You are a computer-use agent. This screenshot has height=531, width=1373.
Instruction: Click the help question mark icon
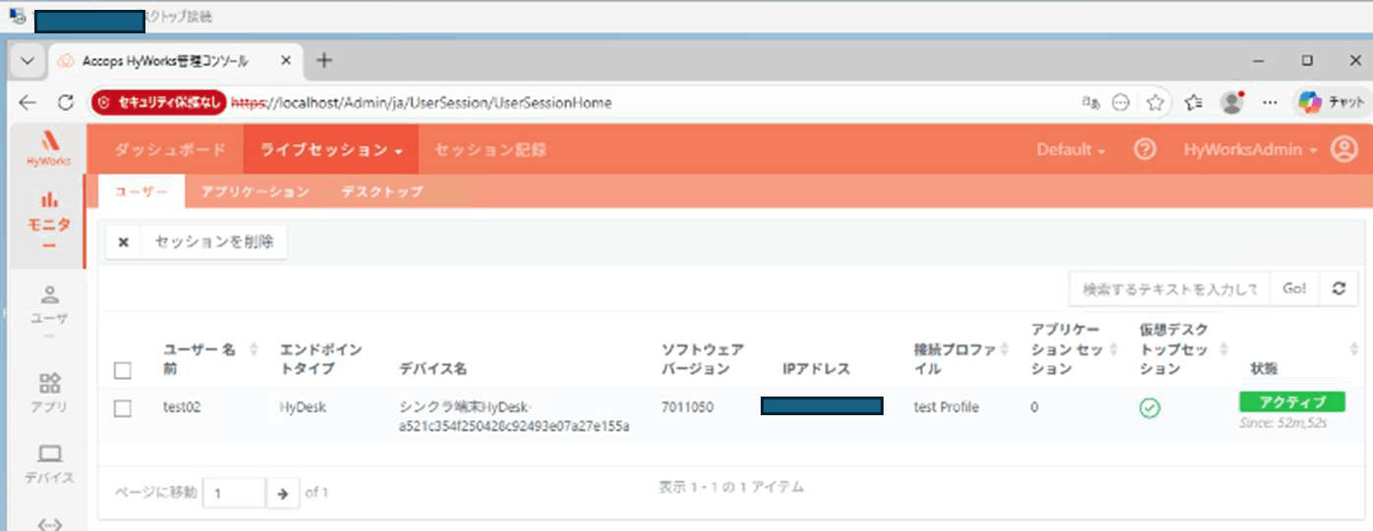click(1144, 149)
